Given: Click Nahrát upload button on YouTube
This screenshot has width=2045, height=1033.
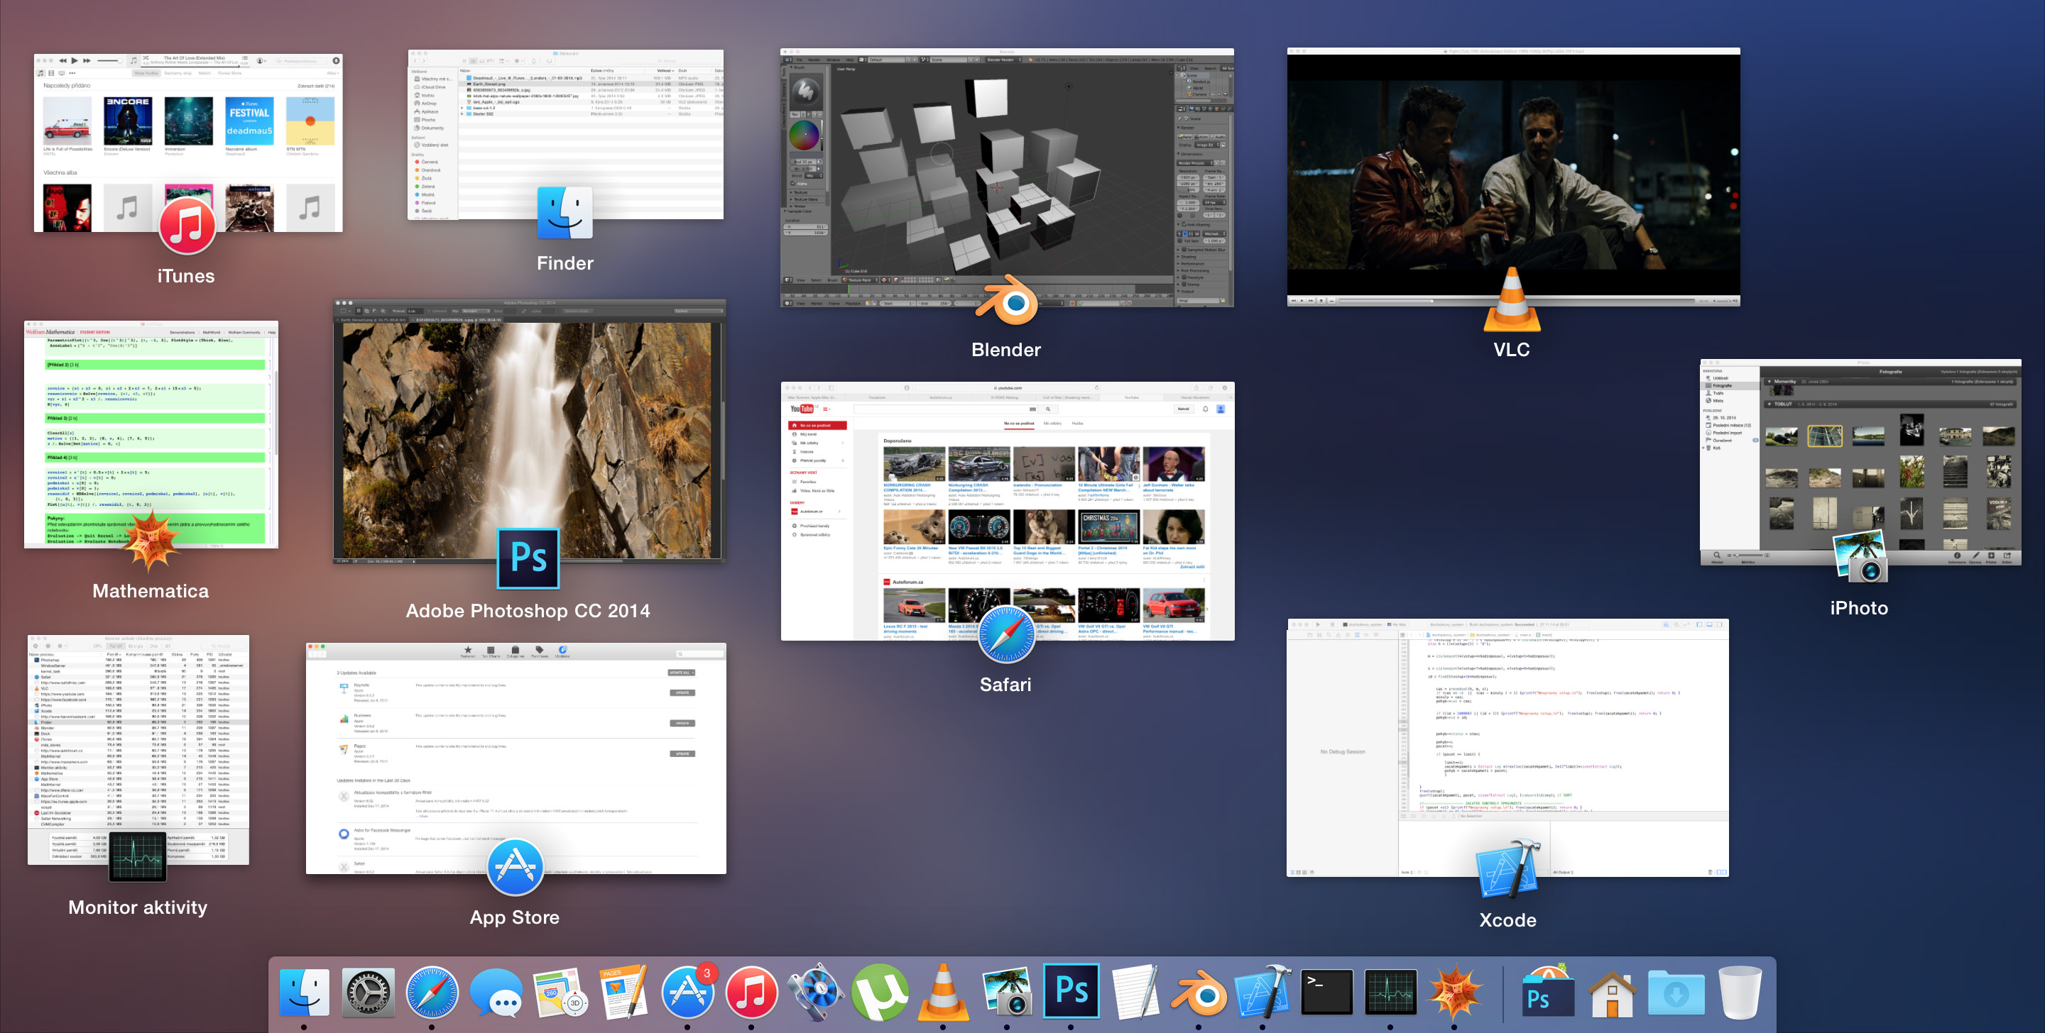Looking at the screenshot, I should 1184,409.
